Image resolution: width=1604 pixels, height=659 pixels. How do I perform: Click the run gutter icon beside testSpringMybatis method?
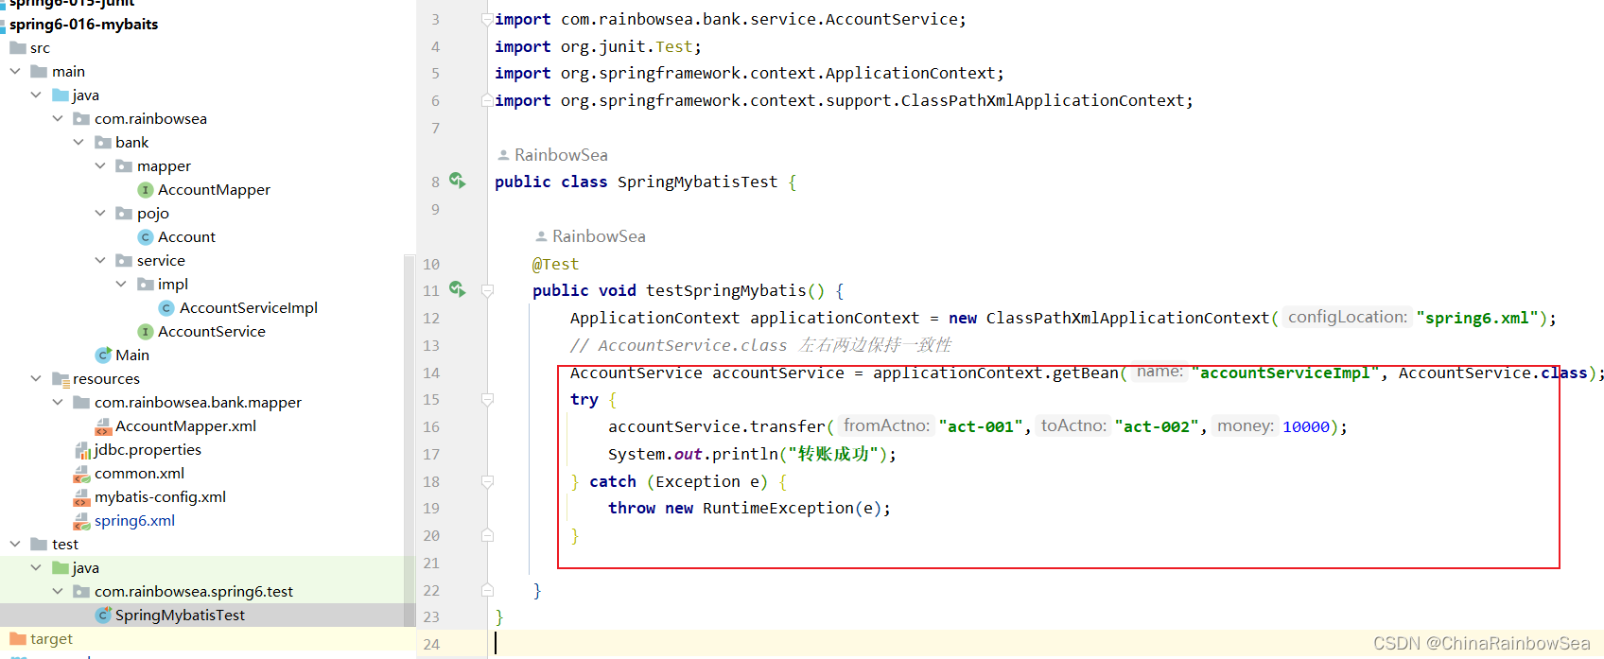[x=458, y=289]
